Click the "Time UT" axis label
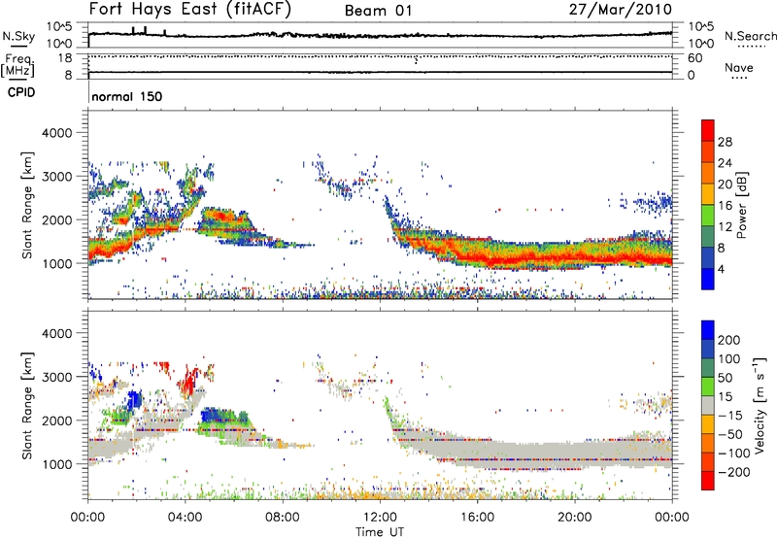This screenshot has height=538, width=777. (x=380, y=532)
